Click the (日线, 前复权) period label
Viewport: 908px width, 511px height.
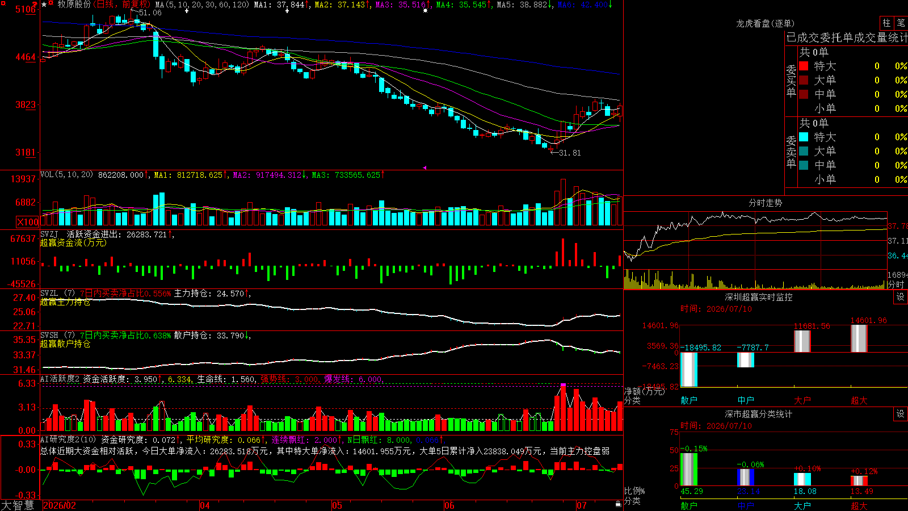[121, 5]
